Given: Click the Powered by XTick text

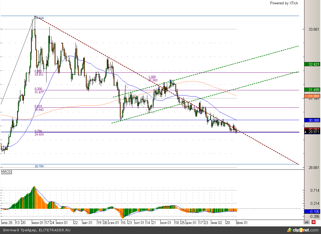Looking at the screenshot, I should click(x=284, y=3).
